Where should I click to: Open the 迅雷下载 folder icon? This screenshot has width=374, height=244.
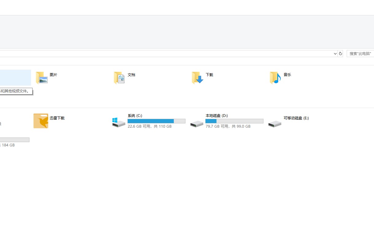point(41,121)
